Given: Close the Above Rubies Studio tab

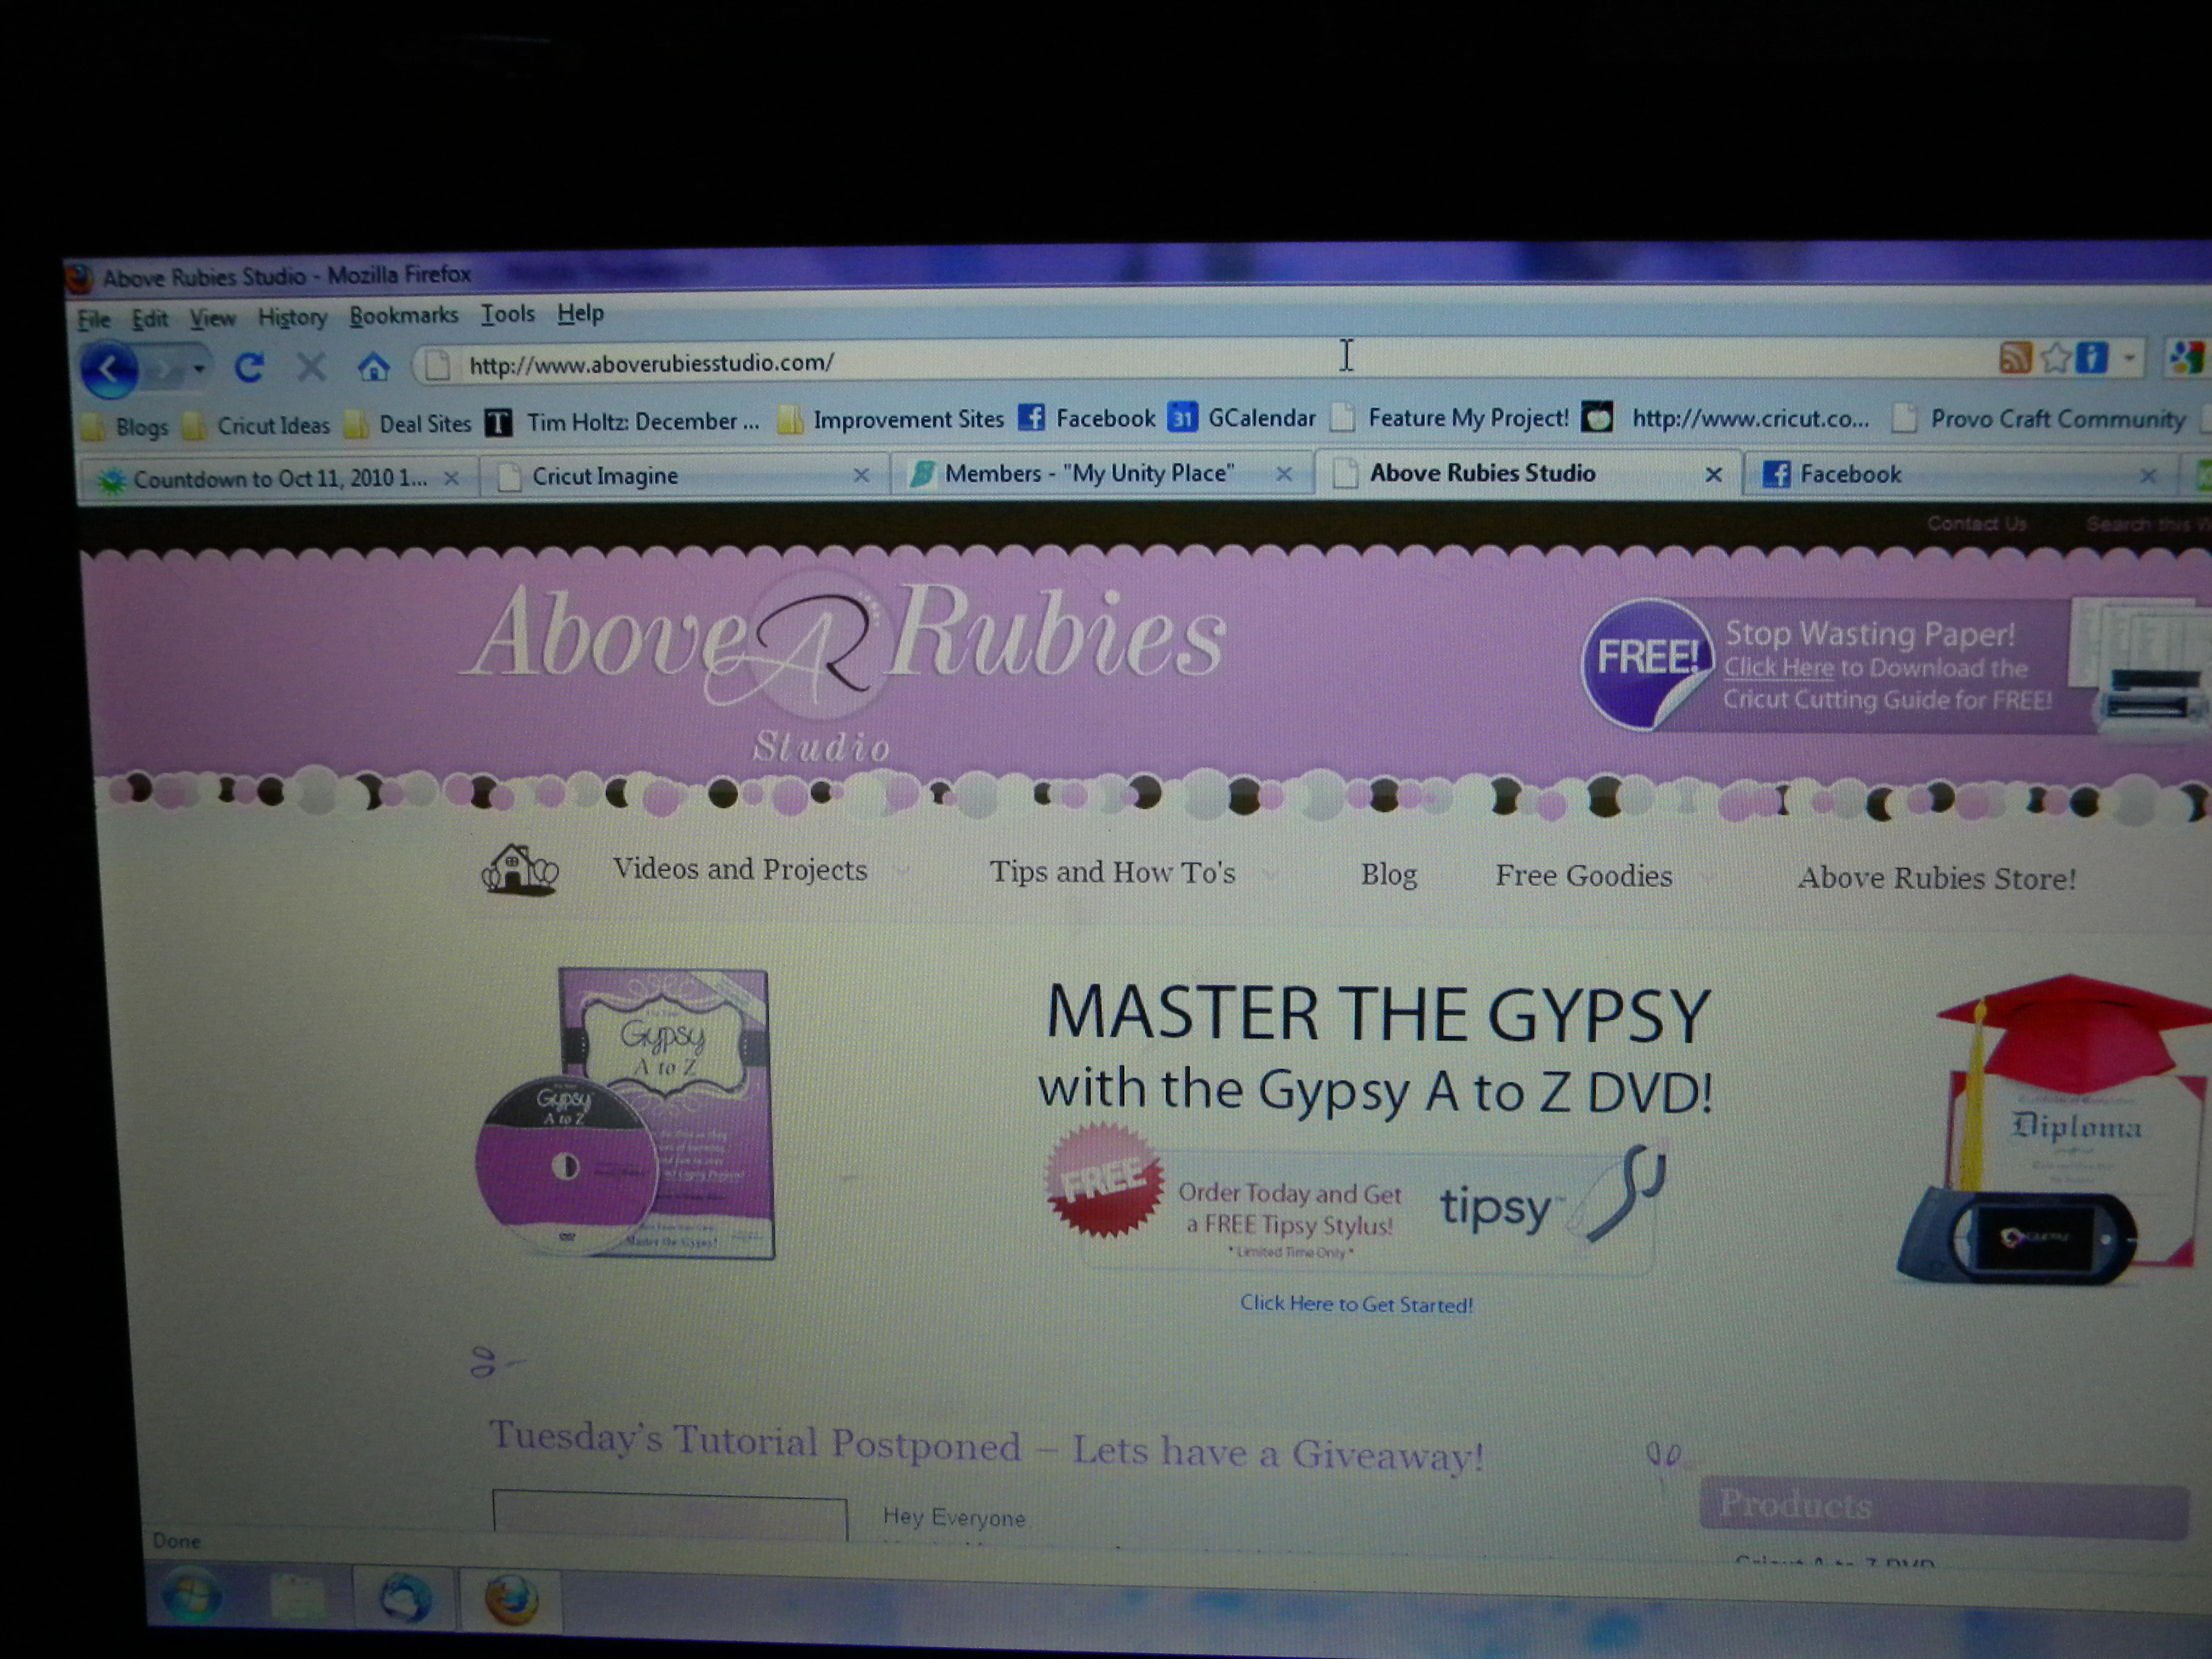Looking at the screenshot, I should coord(1713,475).
